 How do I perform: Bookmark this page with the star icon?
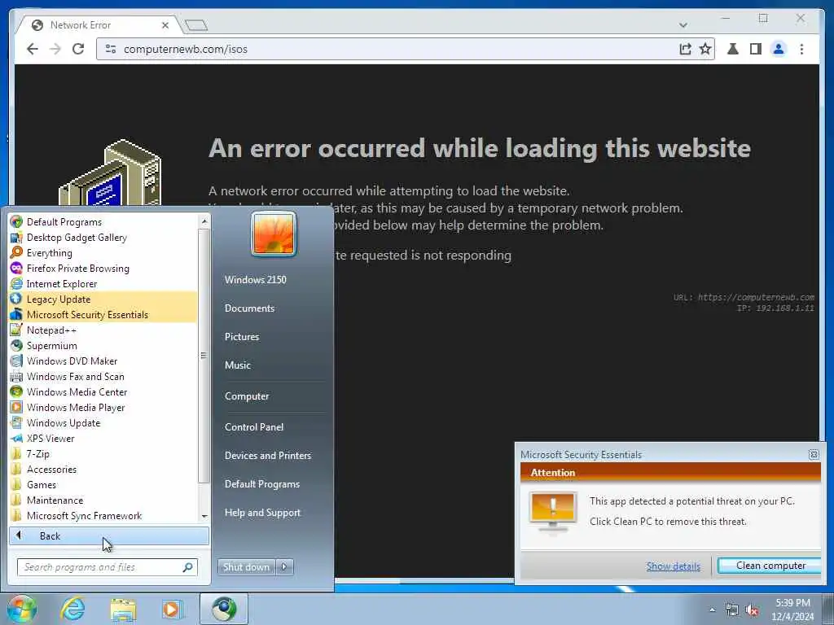[x=705, y=49]
